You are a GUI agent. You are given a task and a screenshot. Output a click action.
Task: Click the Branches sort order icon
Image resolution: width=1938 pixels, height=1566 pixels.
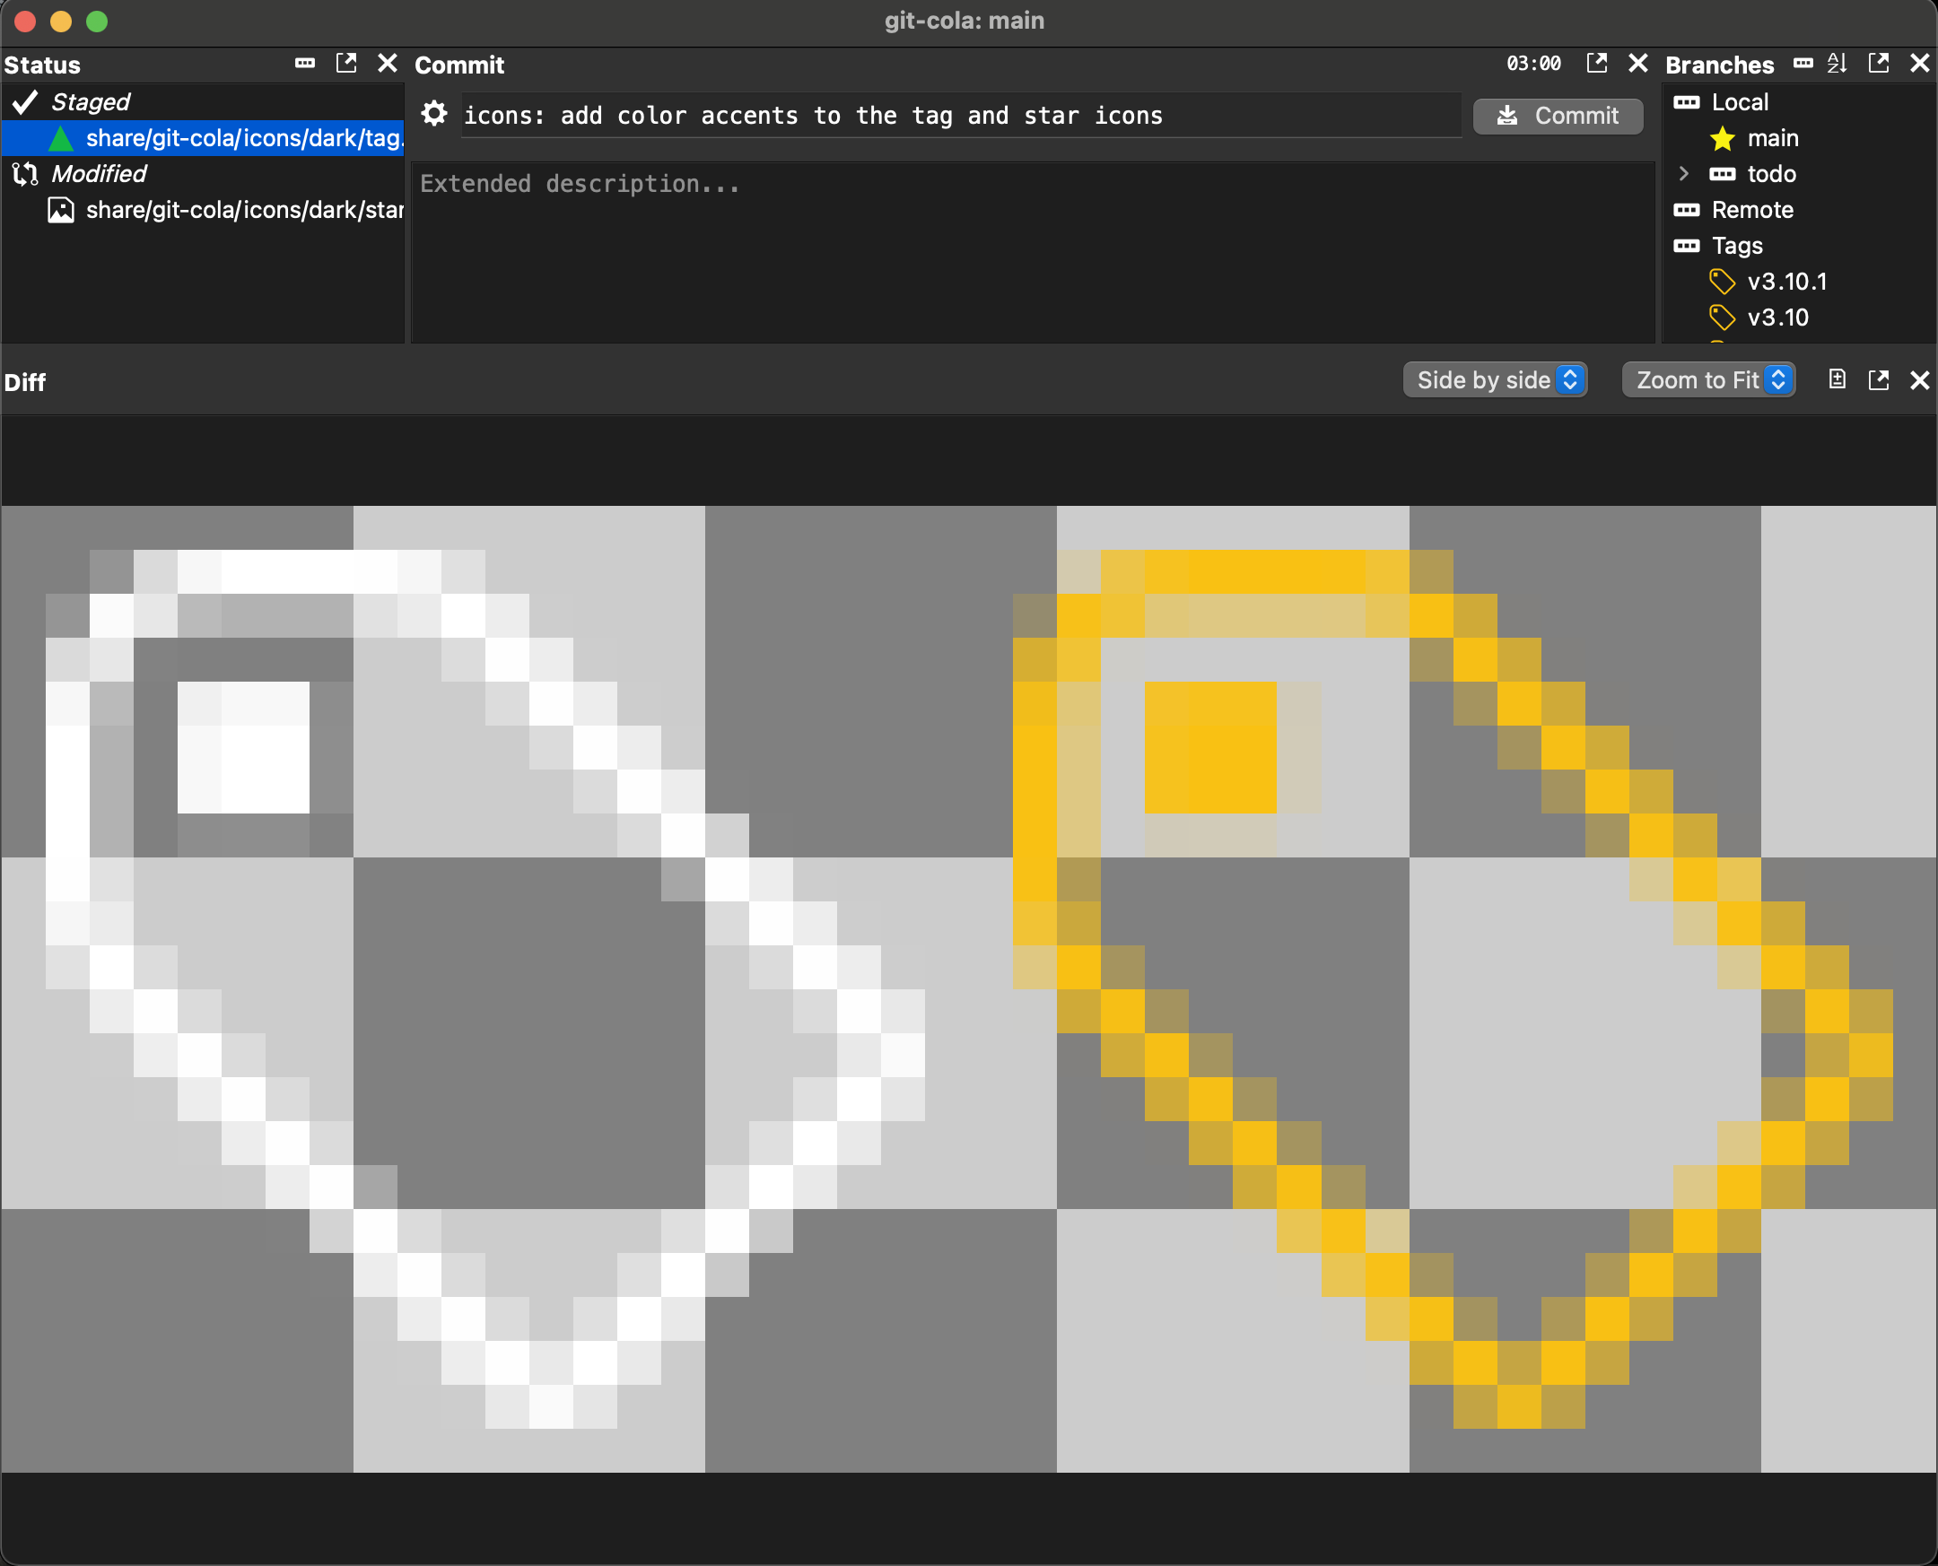point(1837,63)
